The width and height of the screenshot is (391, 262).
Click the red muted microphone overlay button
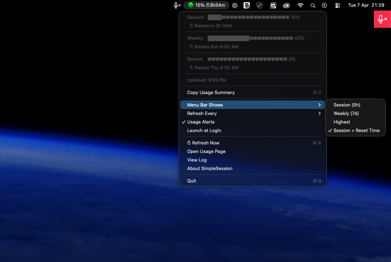pyautogui.click(x=382, y=19)
